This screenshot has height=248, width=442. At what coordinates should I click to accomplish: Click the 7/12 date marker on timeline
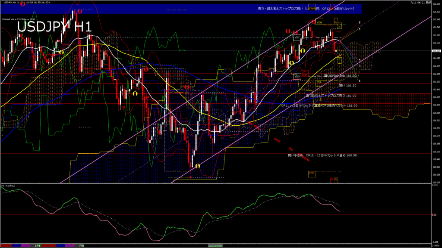(x=82, y=245)
